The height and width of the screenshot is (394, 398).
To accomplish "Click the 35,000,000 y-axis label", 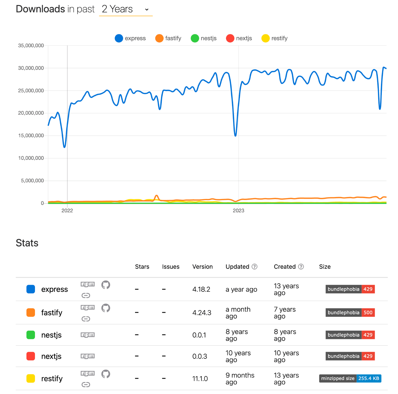I will click(x=31, y=45).
